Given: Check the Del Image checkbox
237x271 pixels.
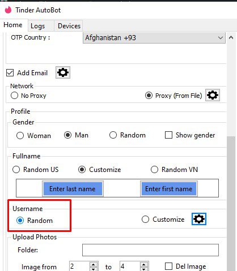Looking at the screenshot, I should click(168, 266).
